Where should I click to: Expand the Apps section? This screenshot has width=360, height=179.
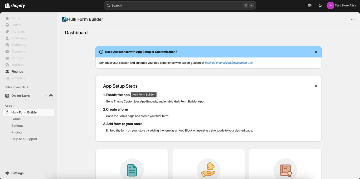point(10,106)
